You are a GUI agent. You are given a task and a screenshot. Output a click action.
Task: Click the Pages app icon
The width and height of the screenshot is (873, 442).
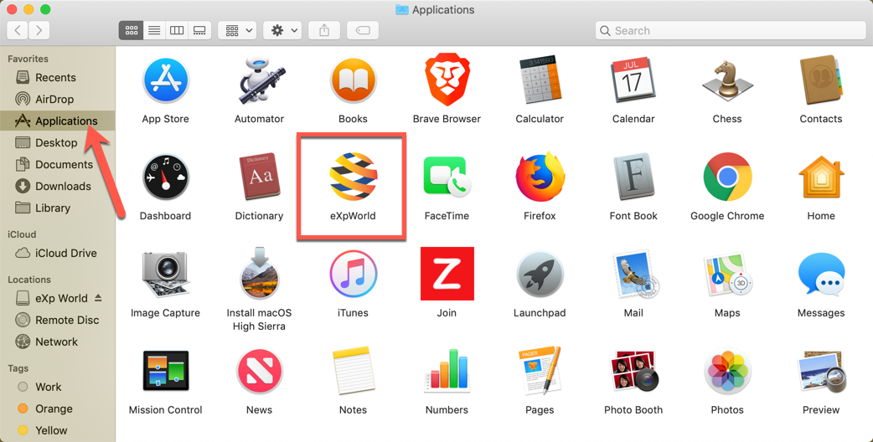[540, 371]
